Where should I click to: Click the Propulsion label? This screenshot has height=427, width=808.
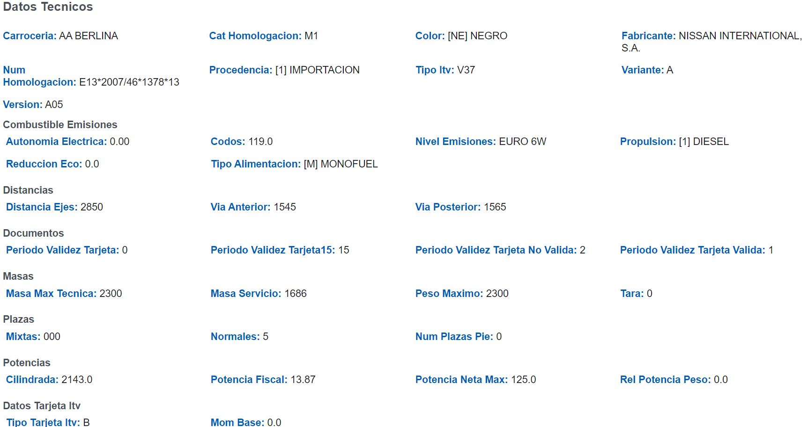(x=648, y=142)
